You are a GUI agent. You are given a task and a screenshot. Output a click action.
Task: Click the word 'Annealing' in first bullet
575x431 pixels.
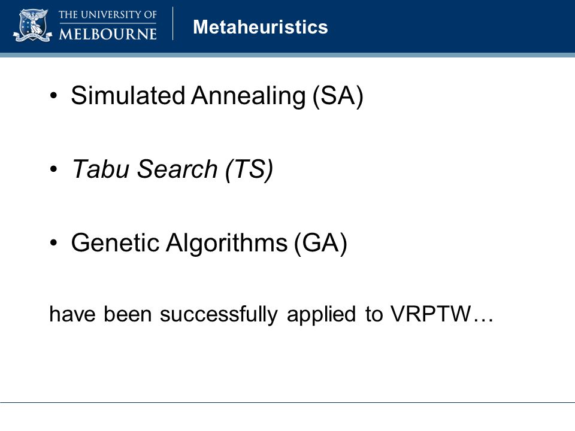[x=248, y=97]
